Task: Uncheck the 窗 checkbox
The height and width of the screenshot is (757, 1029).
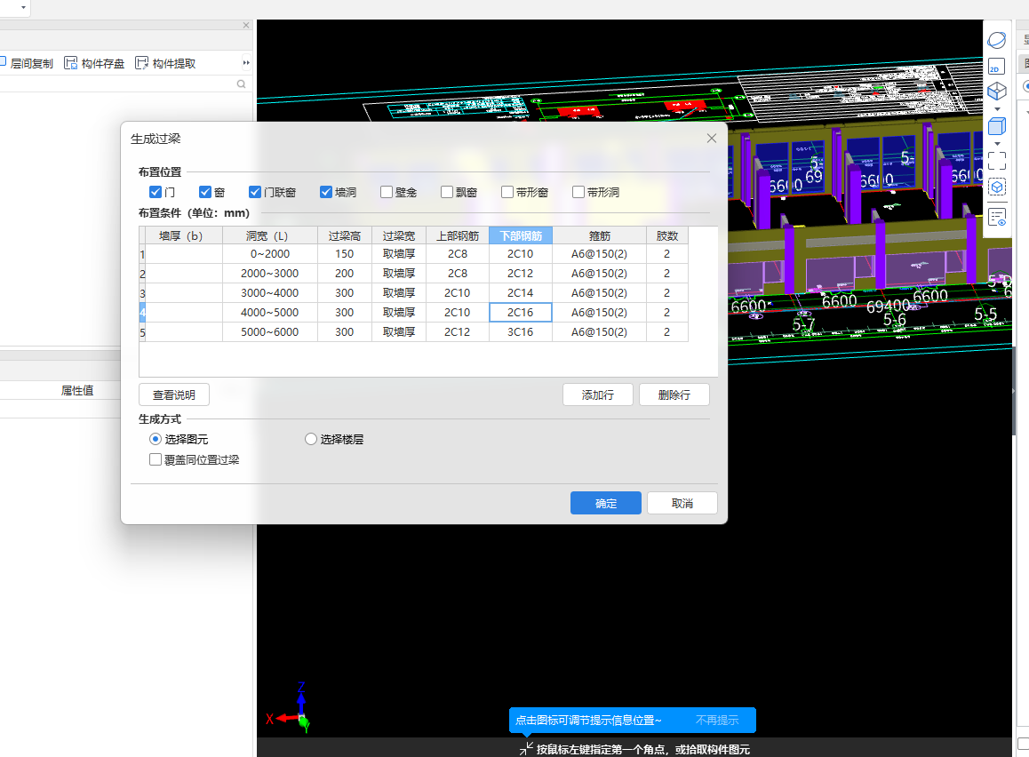Action: point(204,192)
